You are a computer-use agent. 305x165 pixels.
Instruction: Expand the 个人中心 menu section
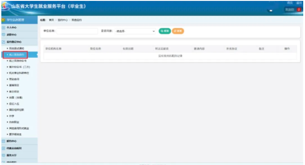[19, 28]
